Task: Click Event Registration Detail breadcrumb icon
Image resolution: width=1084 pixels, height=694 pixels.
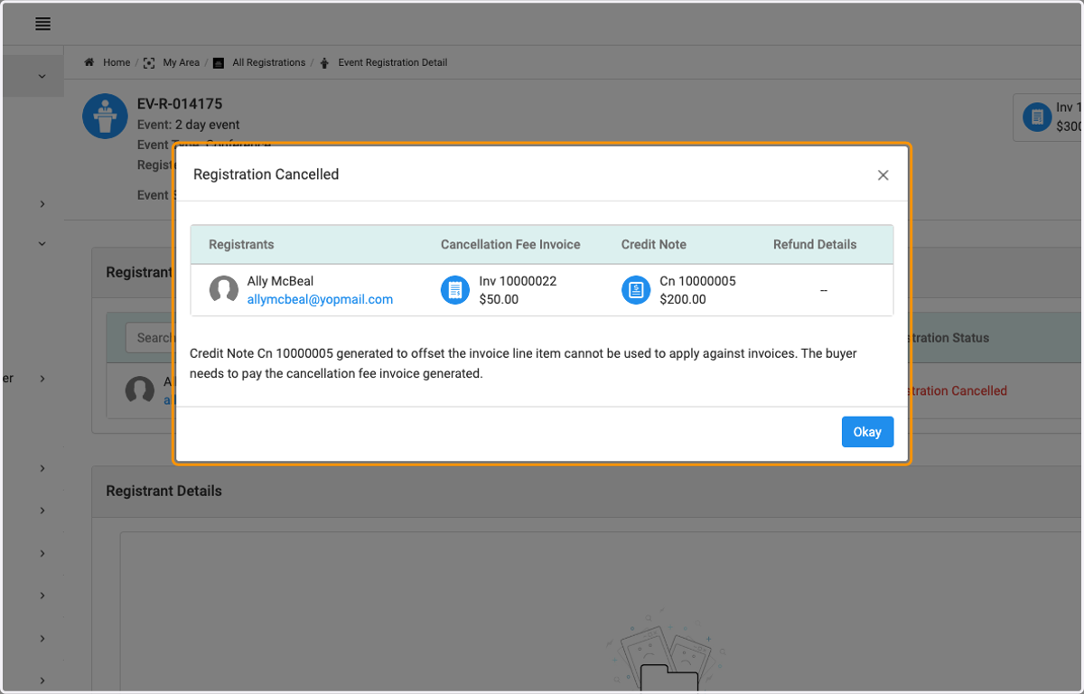Action: point(325,62)
